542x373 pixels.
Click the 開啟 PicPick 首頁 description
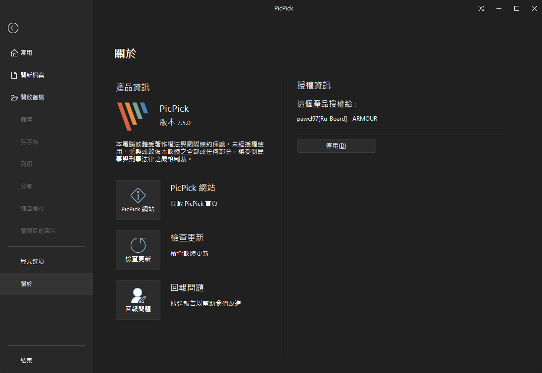pyautogui.click(x=194, y=203)
